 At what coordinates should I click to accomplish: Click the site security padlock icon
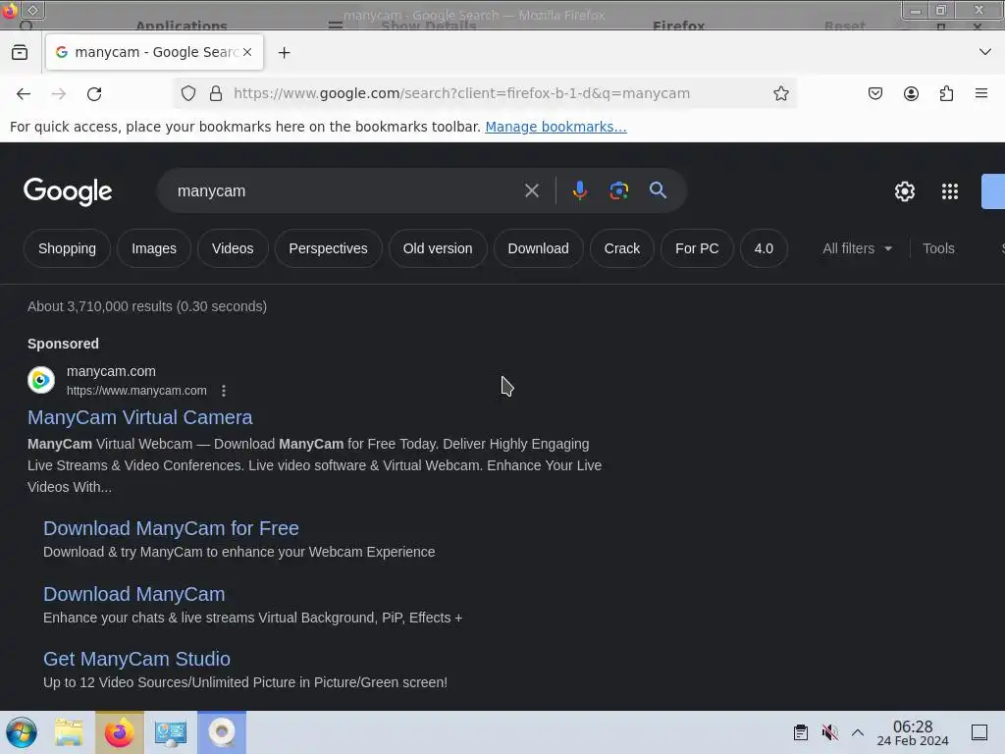[216, 93]
